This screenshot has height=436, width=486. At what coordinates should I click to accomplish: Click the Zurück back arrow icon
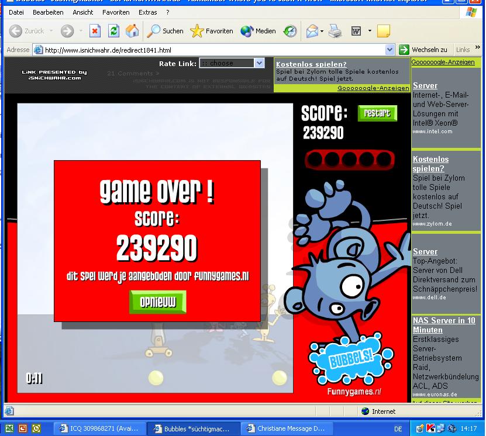[x=15, y=31]
